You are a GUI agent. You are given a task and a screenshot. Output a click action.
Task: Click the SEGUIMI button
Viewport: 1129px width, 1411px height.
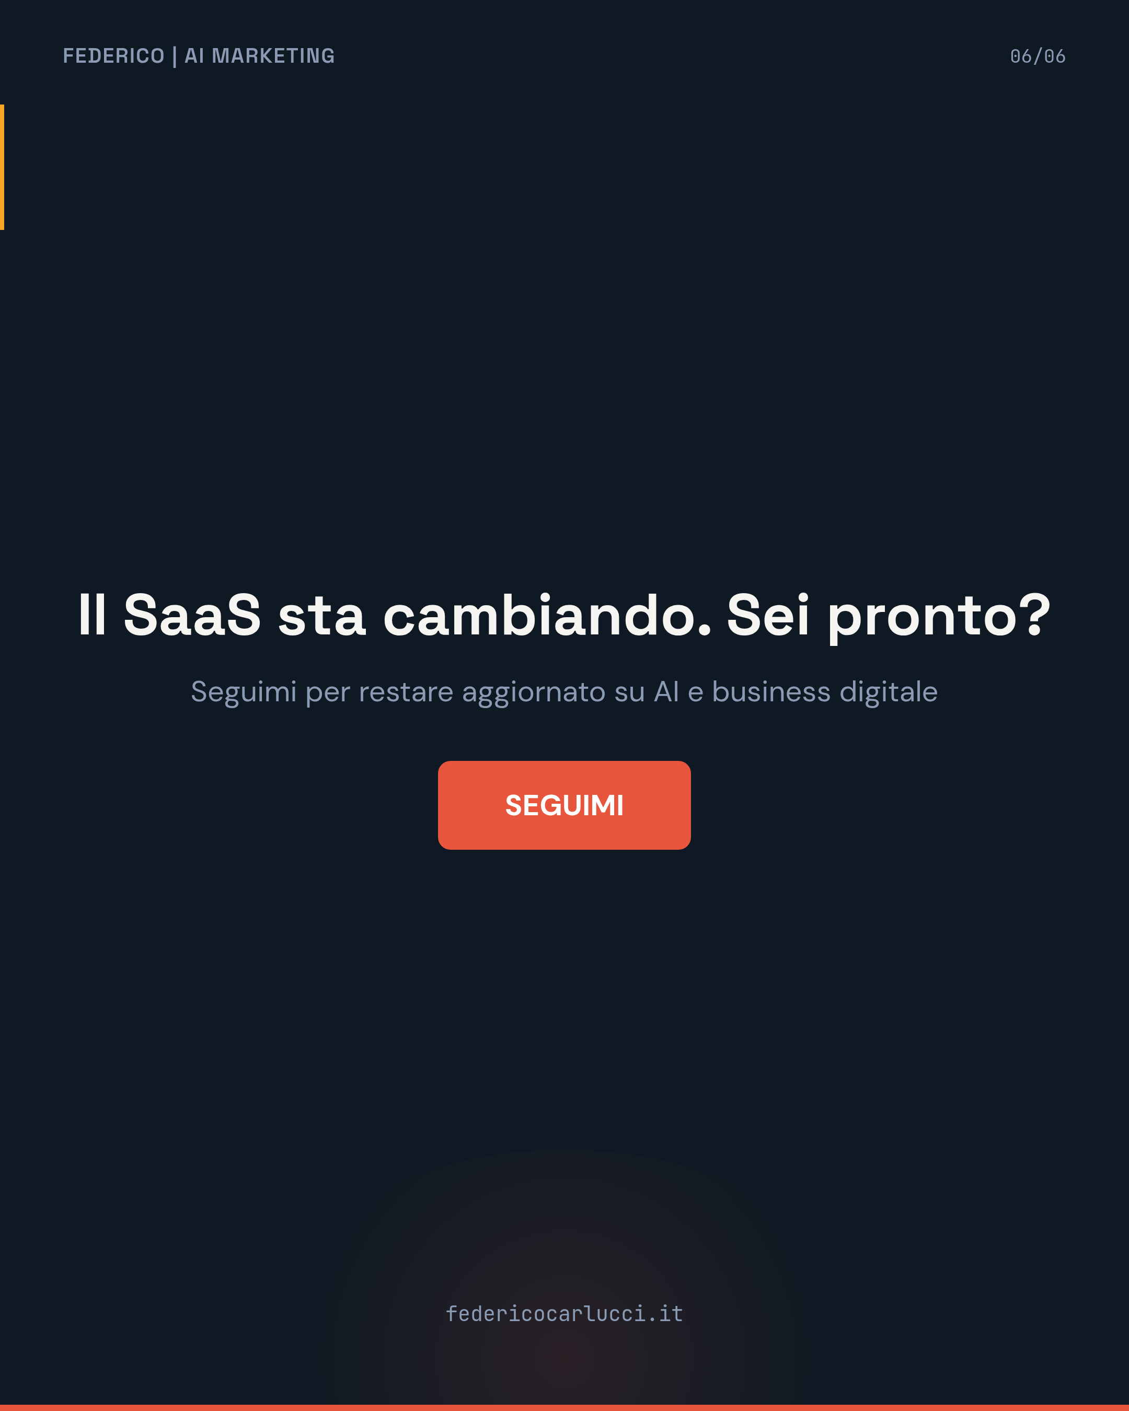coord(564,805)
